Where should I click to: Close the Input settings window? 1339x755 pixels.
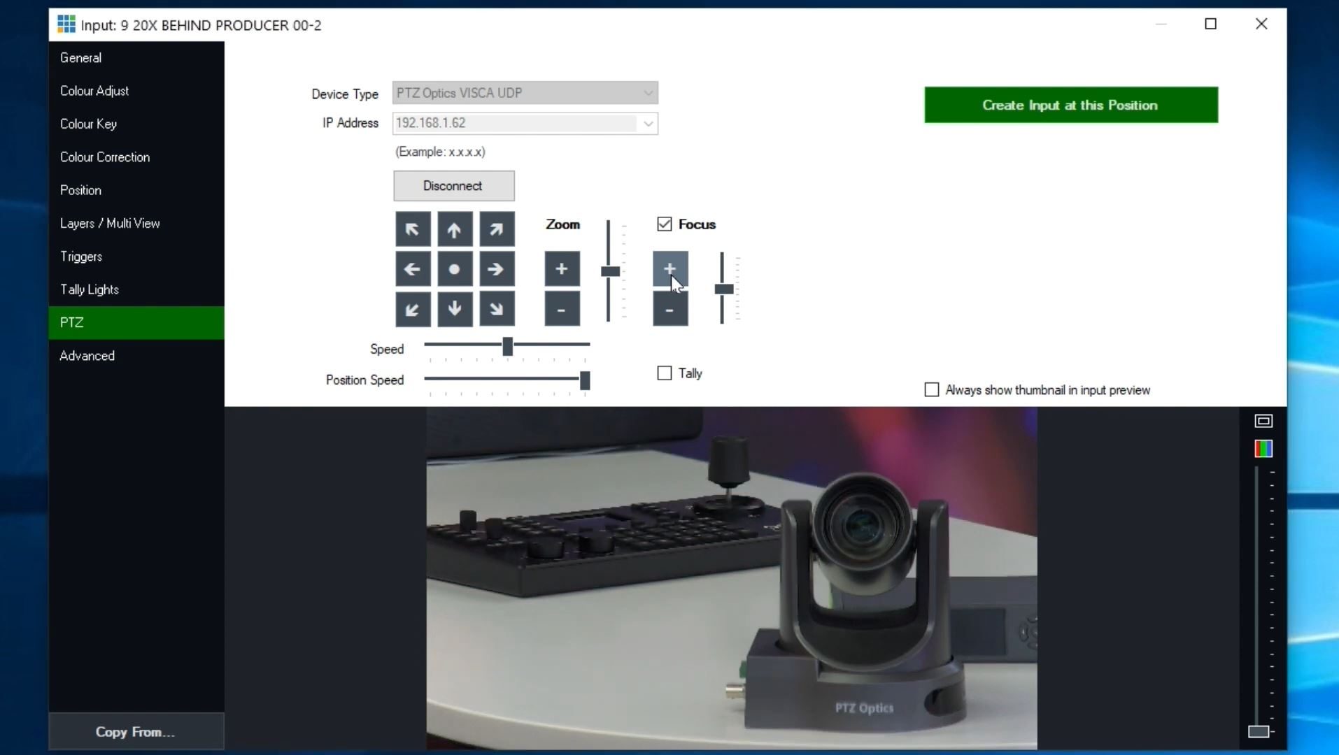coord(1261,24)
